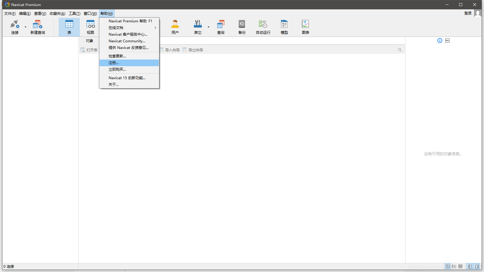The width and height of the screenshot is (484, 272).
Task: Click the 用户 user icon
Action: pyautogui.click(x=175, y=24)
